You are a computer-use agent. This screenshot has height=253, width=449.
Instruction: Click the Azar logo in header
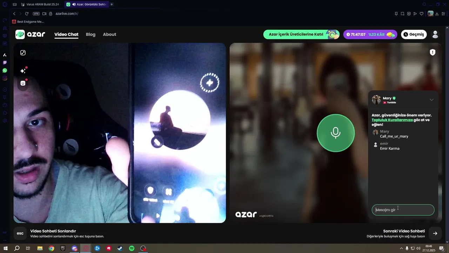(x=31, y=34)
